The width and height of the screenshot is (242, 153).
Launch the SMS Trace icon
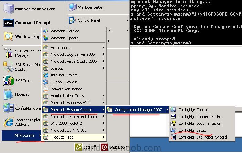(9, 81)
